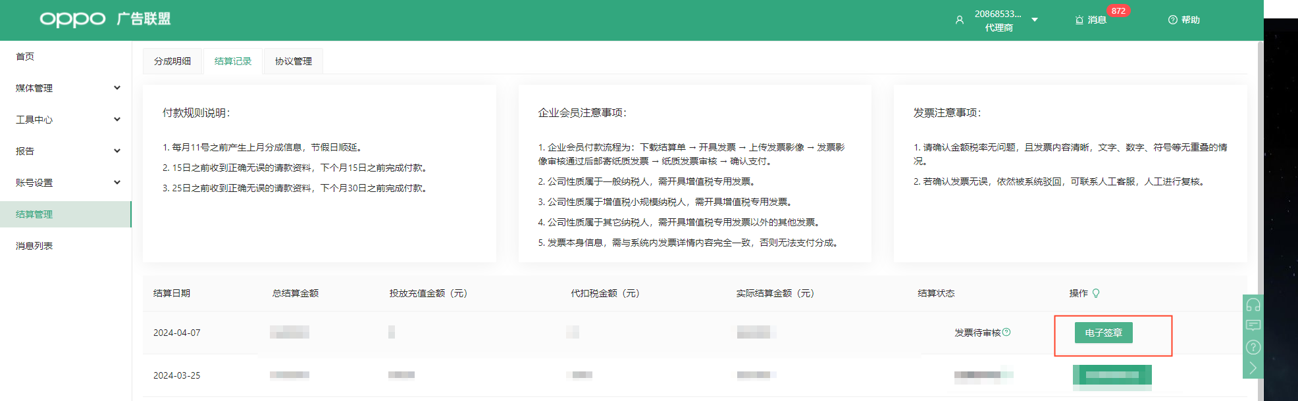1298x401 pixels.
Task: Collapse the floating toolbar with the arrow
Action: pos(1253,368)
